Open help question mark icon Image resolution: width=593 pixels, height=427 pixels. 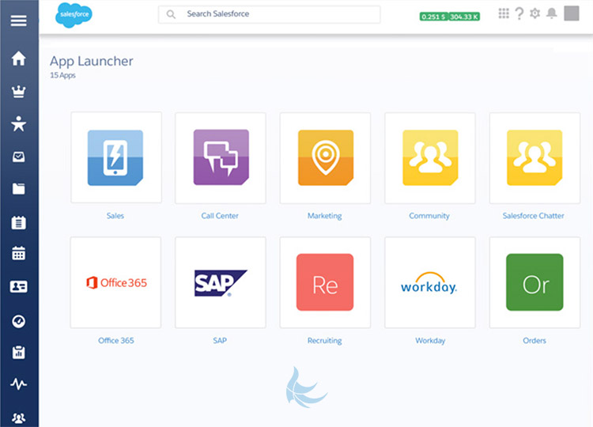[519, 13]
